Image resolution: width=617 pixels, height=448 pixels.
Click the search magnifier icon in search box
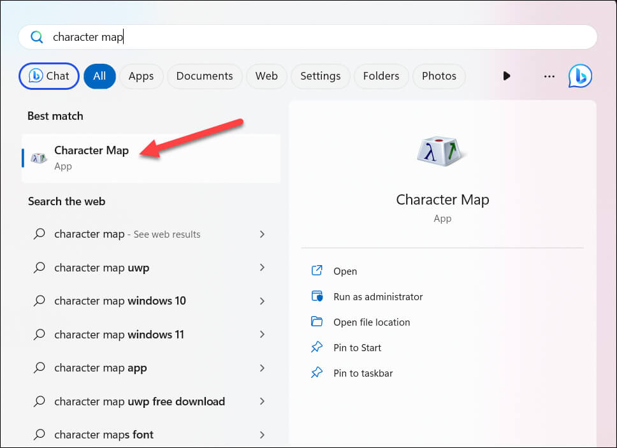(36, 37)
